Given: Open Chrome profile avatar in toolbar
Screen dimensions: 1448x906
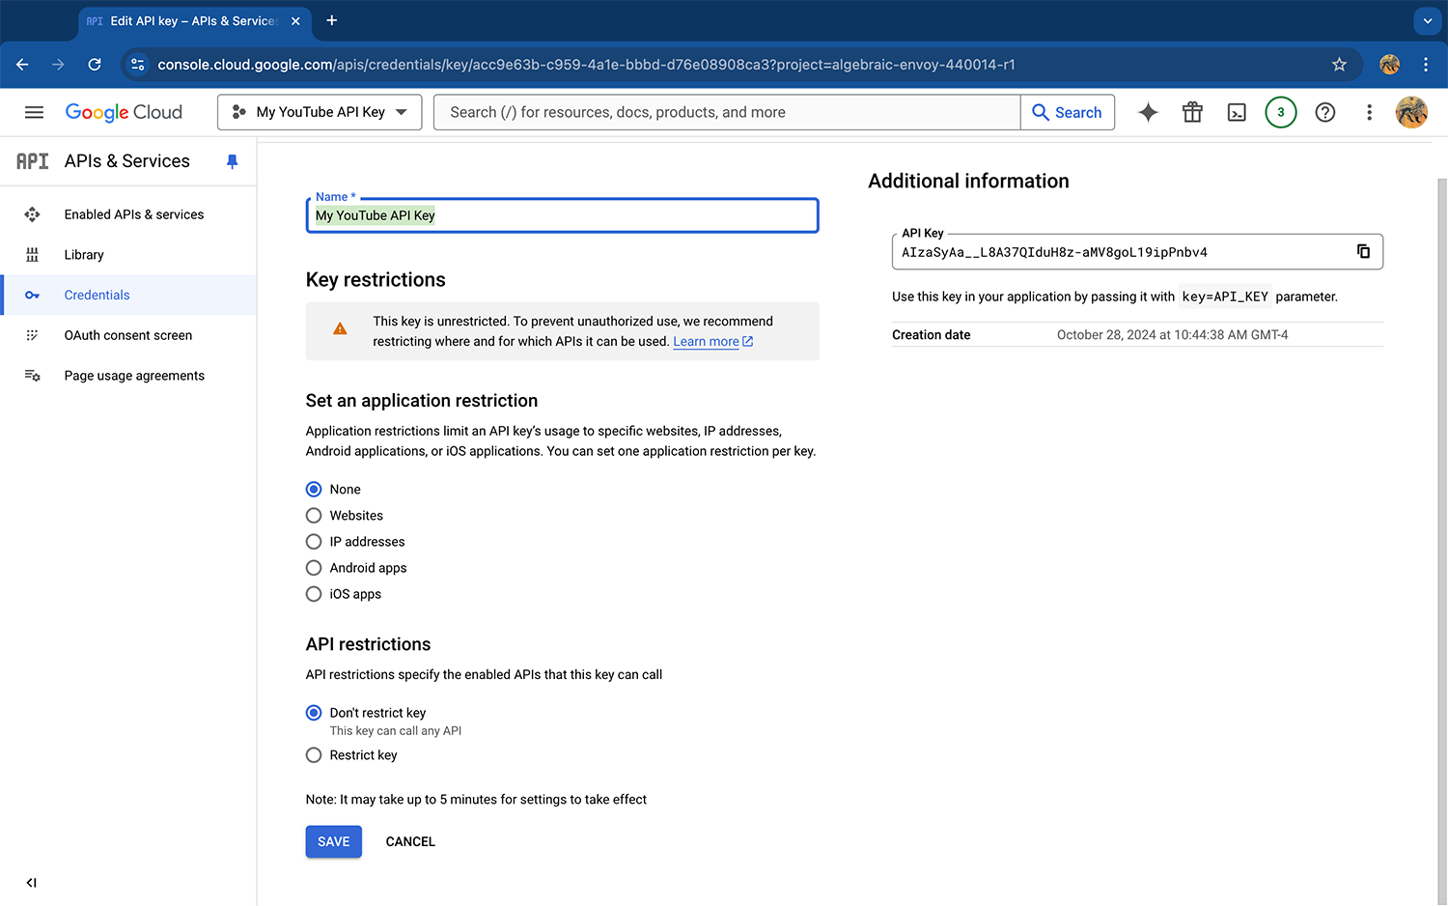Looking at the screenshot, I should click(1389, 65).
